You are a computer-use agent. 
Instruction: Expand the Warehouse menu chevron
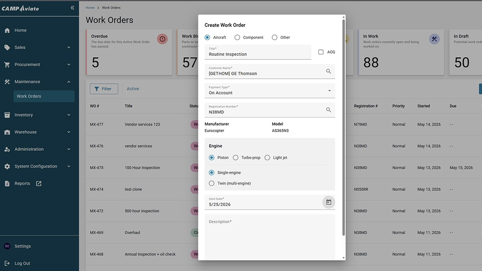click(x=69, y=132)
